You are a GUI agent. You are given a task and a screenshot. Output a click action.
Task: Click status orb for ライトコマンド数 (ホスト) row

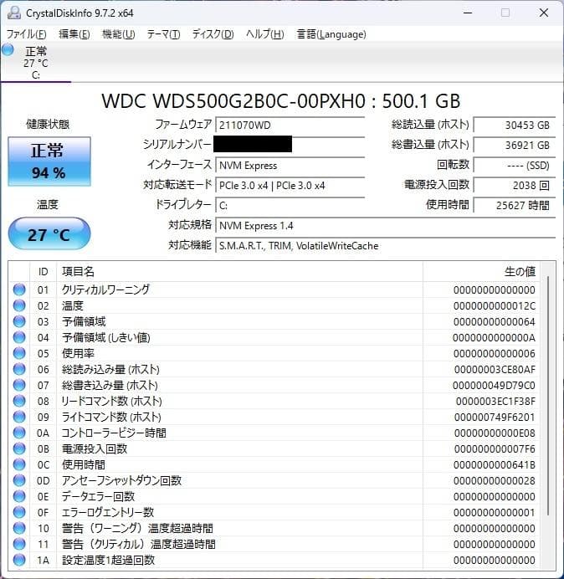[x=19, y=417]
